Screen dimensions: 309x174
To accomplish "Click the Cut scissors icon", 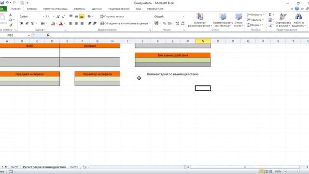I will (x=11, y=15).
